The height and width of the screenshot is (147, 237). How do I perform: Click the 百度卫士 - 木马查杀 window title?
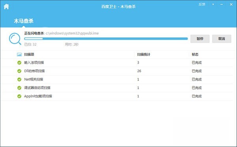point(118,7)
